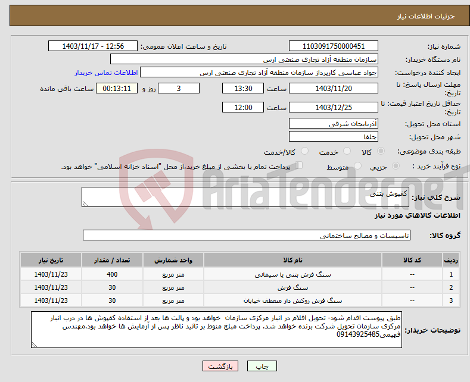This screenshot has height=382, width=470.
Task: Open the اطلاعات تماس خریدار link
Action: click(106, 73)
